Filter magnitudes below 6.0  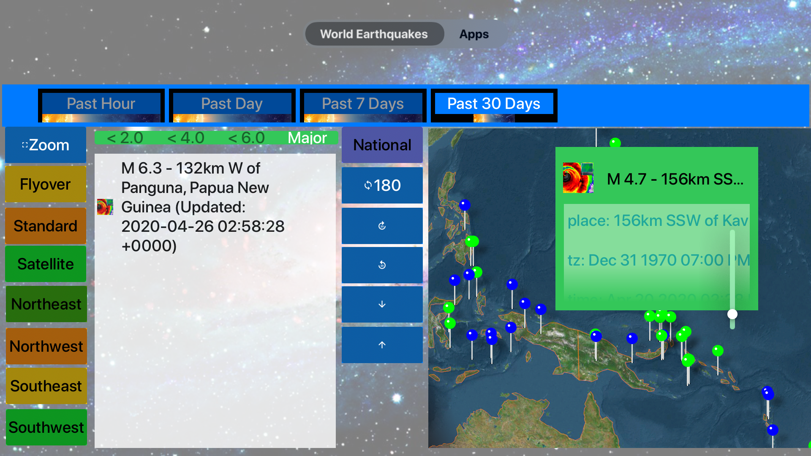tap(247, 138)
